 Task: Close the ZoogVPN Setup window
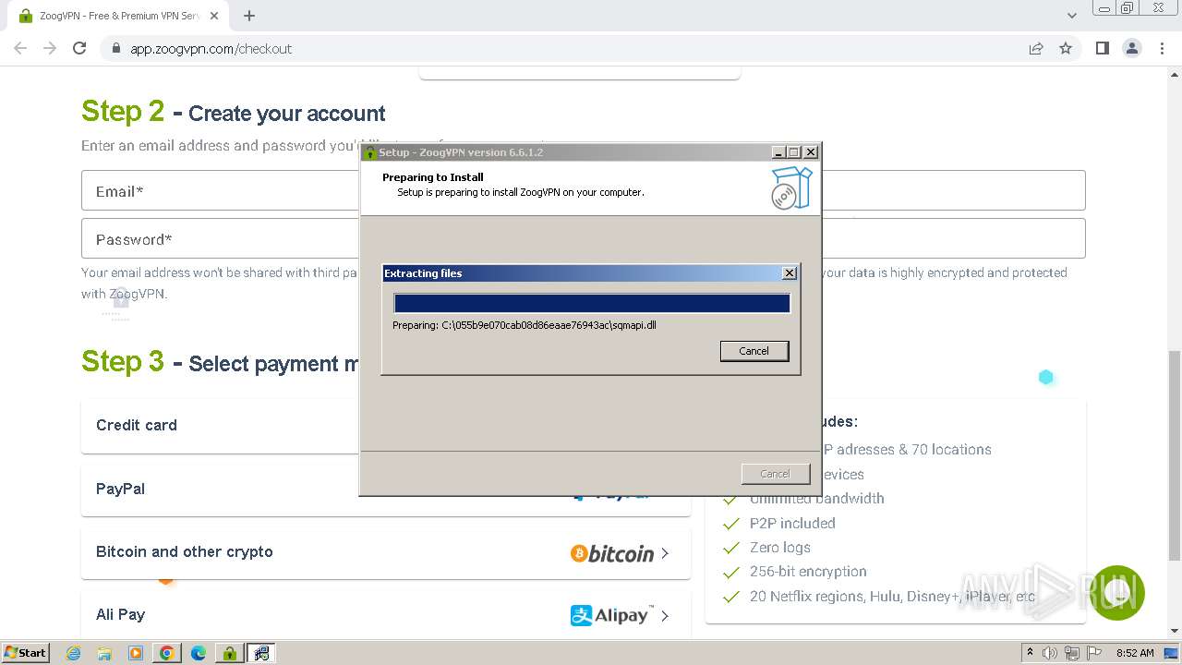tap(811, 152)
